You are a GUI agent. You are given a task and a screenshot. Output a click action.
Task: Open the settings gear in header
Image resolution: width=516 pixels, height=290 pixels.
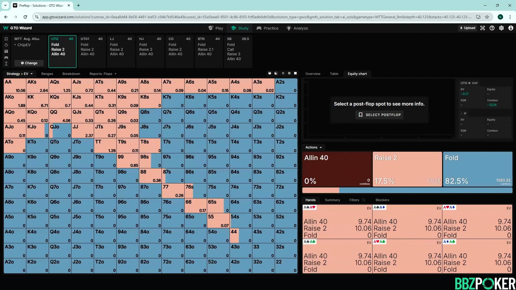click(501, 28)
